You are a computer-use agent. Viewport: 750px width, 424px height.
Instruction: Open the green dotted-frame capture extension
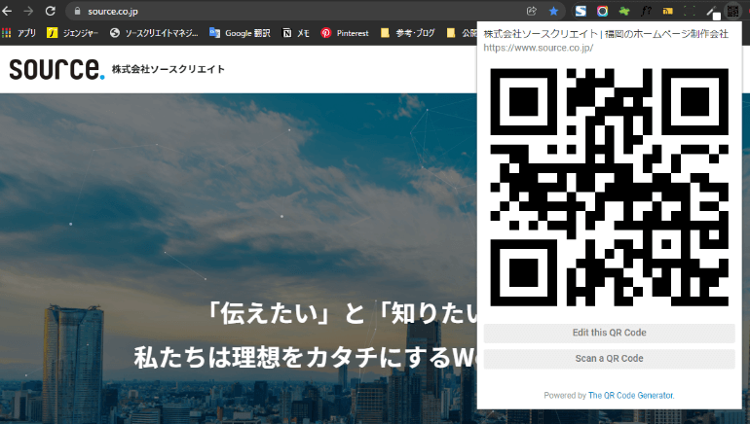coord(690,11)
